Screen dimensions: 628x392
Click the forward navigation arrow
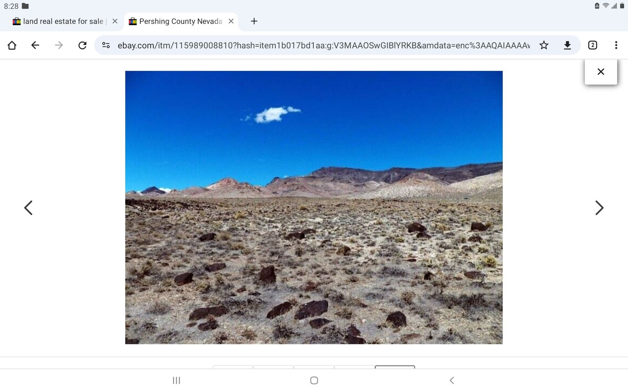click(x=59, y=45)
